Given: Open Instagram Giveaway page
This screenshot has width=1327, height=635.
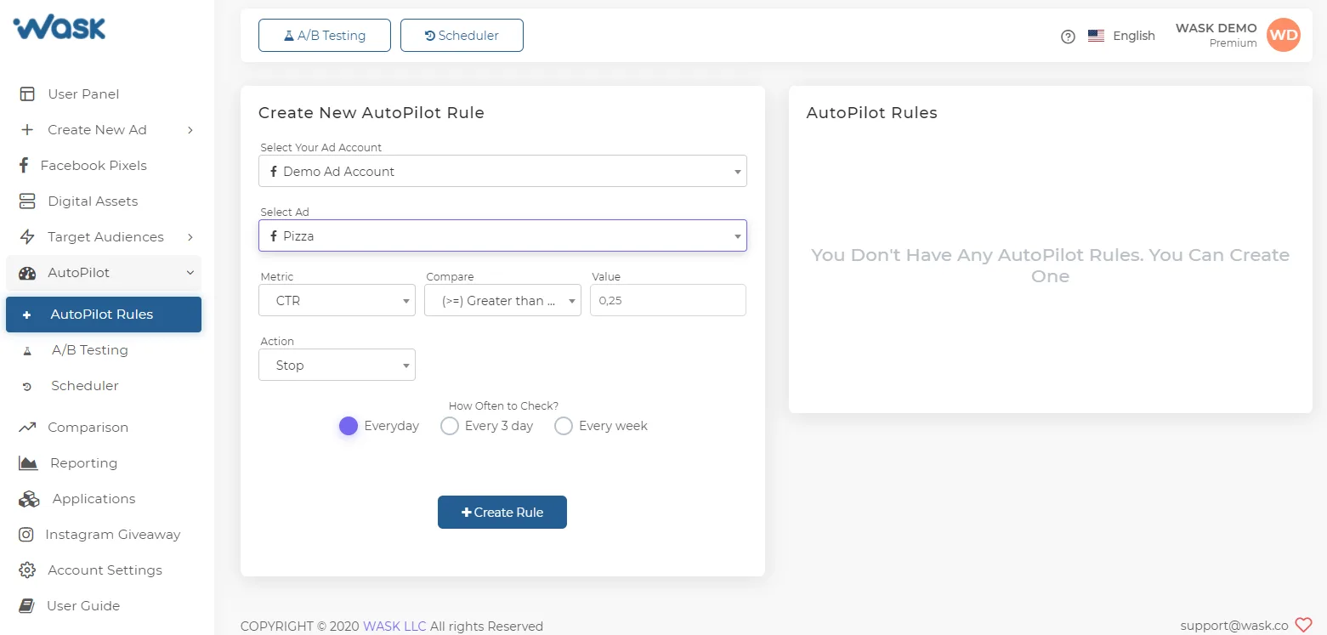Looking at the screenshot, I should point(112,535).
